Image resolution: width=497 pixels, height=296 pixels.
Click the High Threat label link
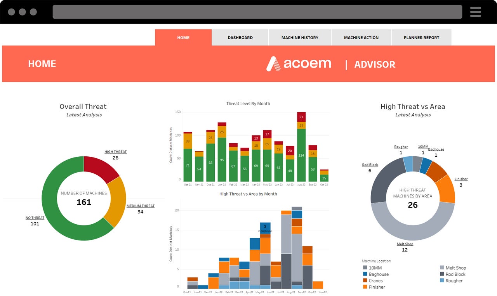[x=115, y=152]
